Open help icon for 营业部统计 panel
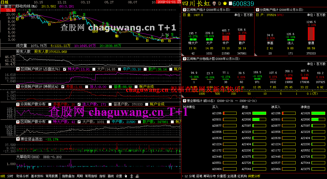The width and height of the screenshot is (327, 179). 185,101
